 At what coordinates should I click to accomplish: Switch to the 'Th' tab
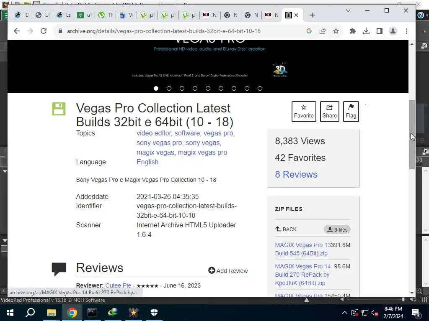[x=106, y=15]
